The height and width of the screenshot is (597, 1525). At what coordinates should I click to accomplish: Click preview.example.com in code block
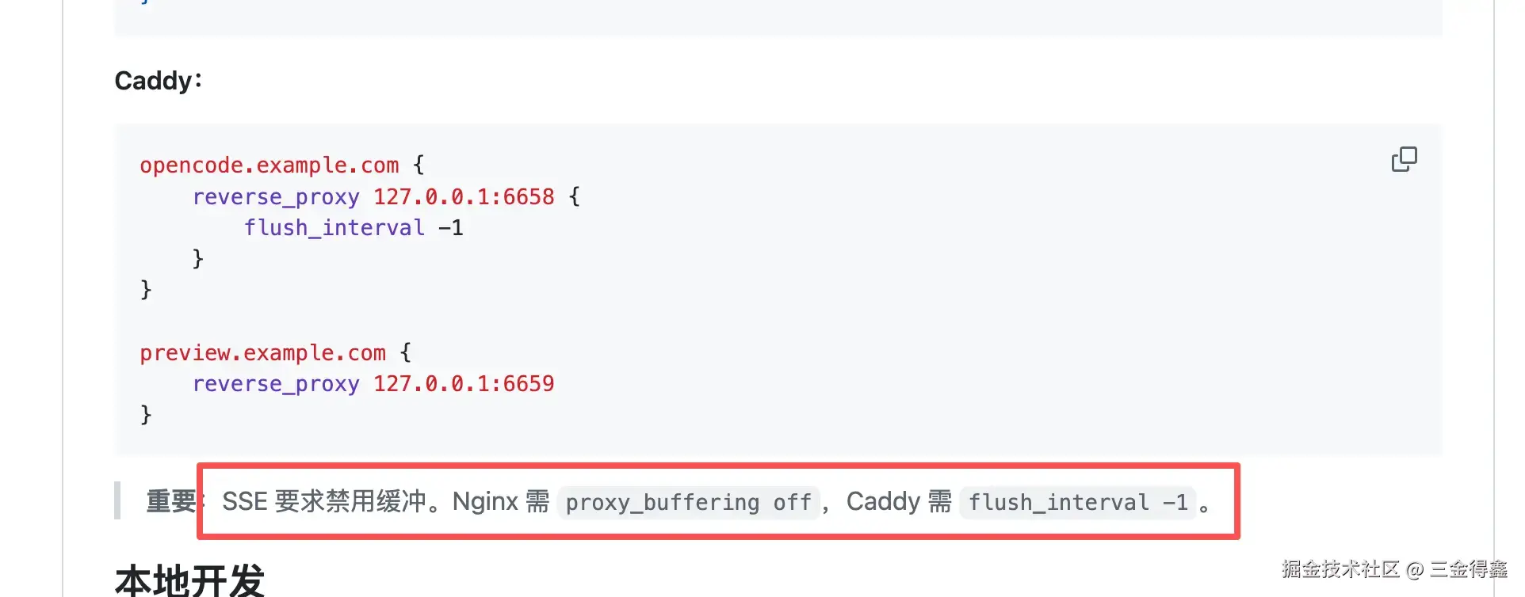[263, 353]
